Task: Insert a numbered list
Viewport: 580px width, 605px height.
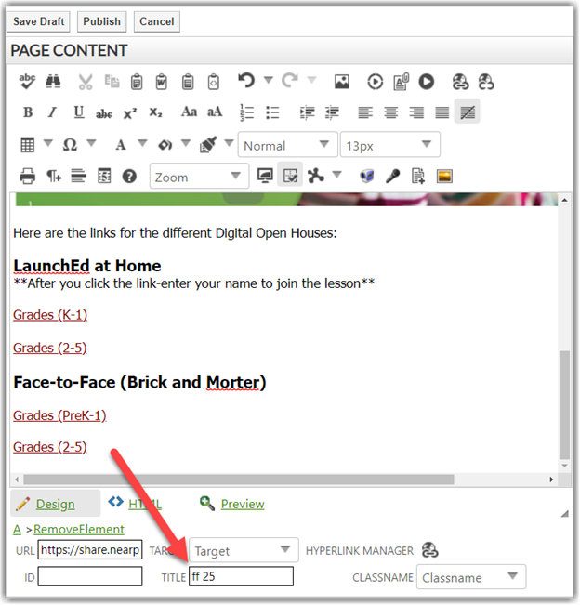Action: [x=246, y=112]
